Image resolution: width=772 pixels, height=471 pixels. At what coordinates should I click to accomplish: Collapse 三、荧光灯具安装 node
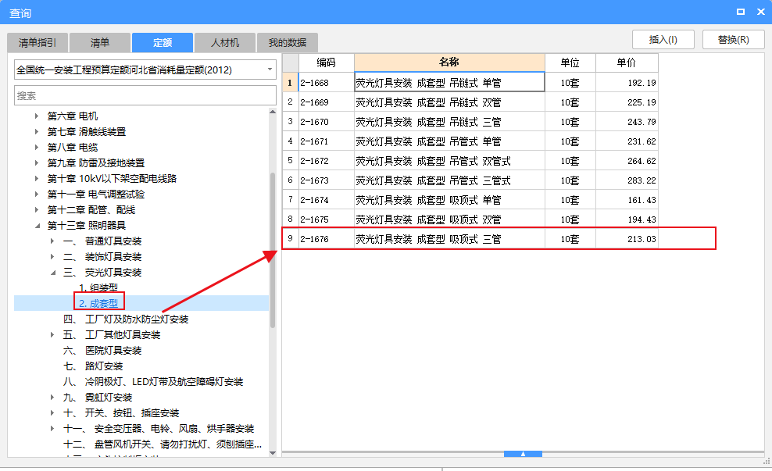click(53, 273)
